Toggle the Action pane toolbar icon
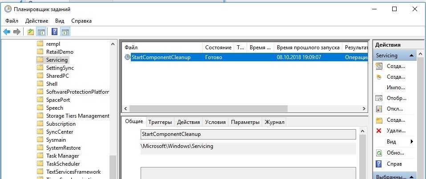This screenshot has width=426, height=179. click(65, 32)
